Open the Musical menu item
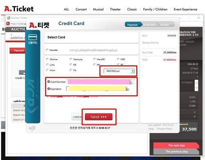Screen dimensions: 205x160 (98, 10)
